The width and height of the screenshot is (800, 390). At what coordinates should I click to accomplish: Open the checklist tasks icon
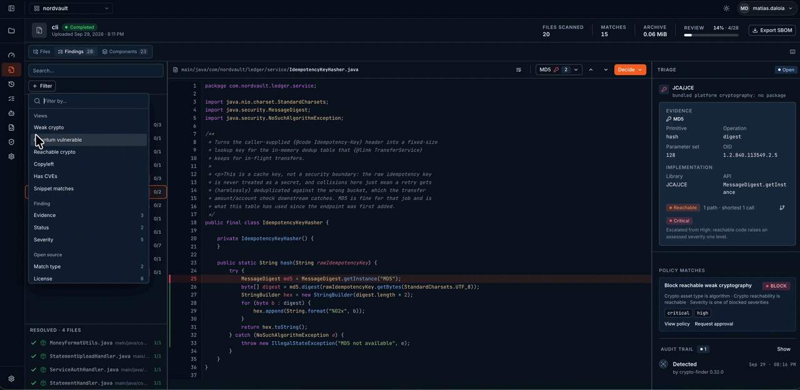(x=11, y=99)
